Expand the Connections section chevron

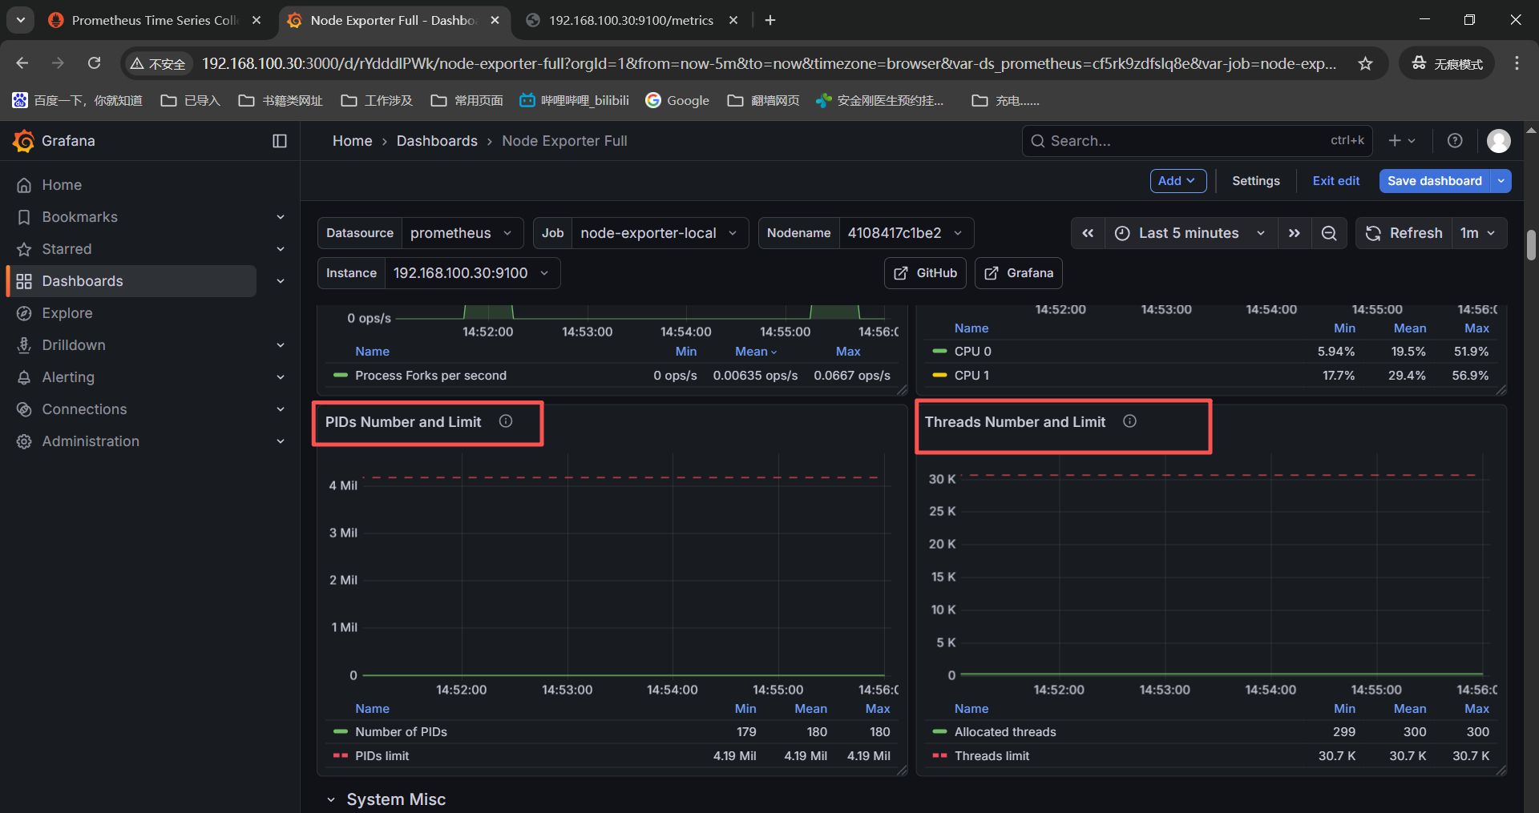click(x=281, y=409)
